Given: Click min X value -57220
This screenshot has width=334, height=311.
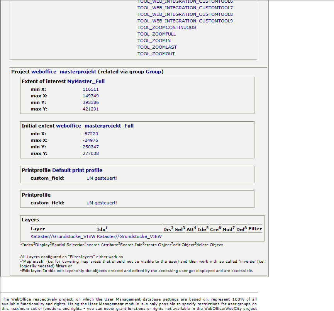Looking at the screenshot, I should pyautogui.click(x=90, y=134).
